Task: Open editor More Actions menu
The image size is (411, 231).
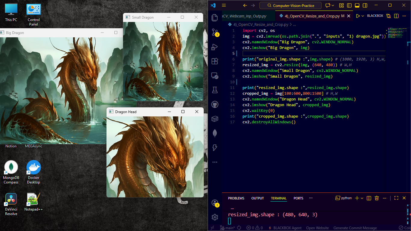Action: [x=404, y=16]
